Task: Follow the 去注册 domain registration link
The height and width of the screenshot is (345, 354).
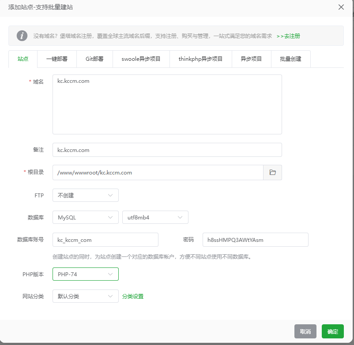Action: point(288,36)
